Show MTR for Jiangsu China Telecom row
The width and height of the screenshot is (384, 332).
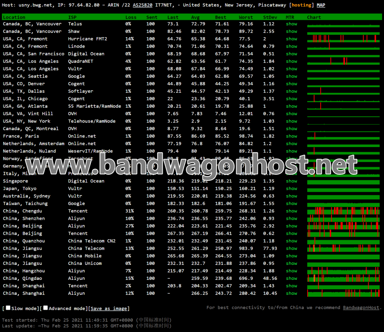[291, 248]
